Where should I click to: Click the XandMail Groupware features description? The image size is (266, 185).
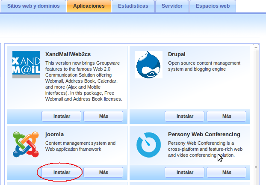[84, 81]
